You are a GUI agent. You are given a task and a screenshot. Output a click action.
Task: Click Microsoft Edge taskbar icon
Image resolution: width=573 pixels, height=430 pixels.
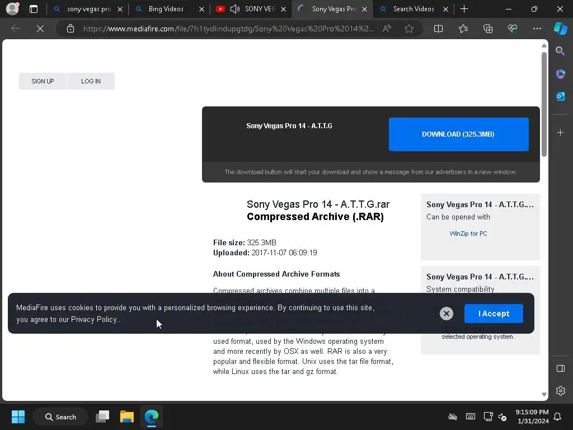click(151, 417)
